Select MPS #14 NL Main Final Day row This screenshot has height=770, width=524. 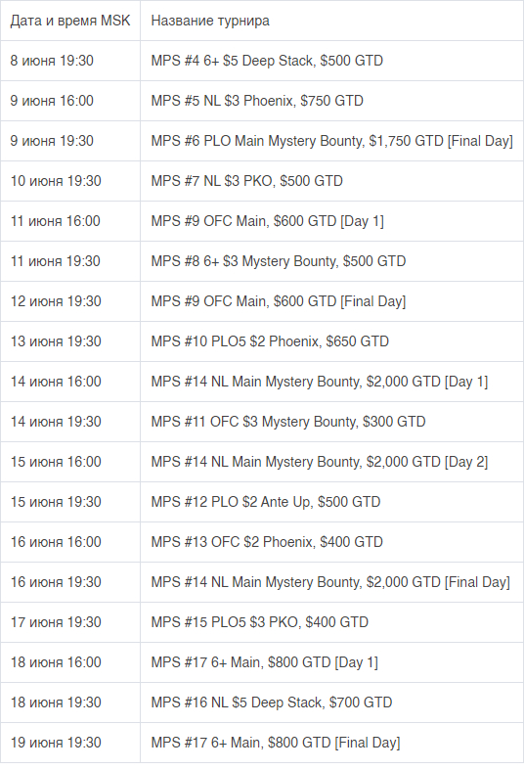click(262, 582)
